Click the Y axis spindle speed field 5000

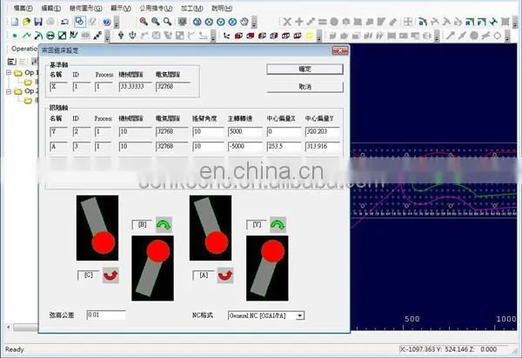[x=245, y=131]
